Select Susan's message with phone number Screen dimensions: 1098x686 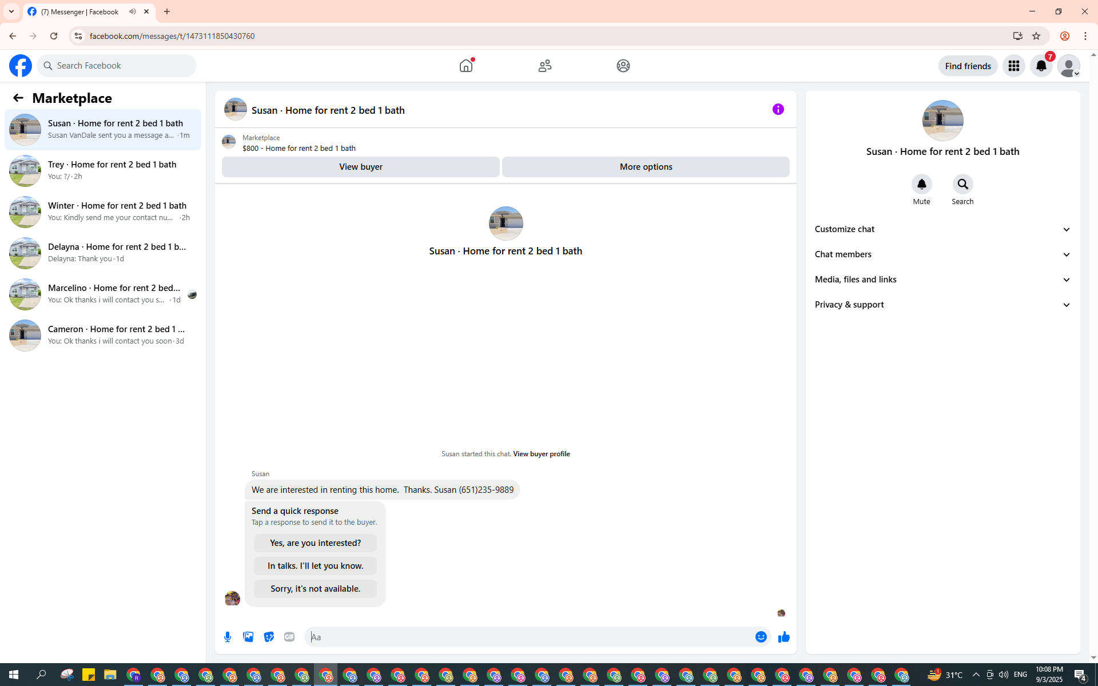click(382, 490)
